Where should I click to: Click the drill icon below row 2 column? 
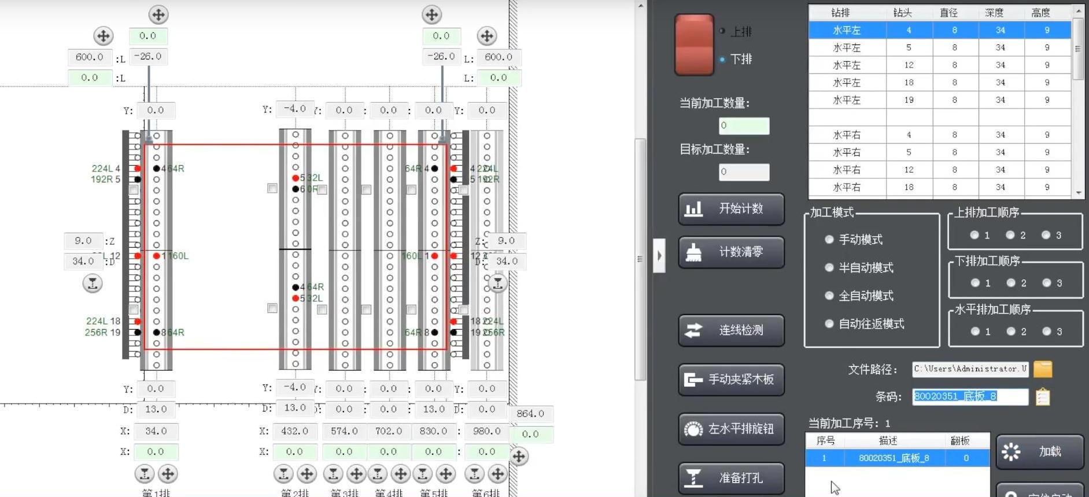pyautogui.click(x=283, y=474)
